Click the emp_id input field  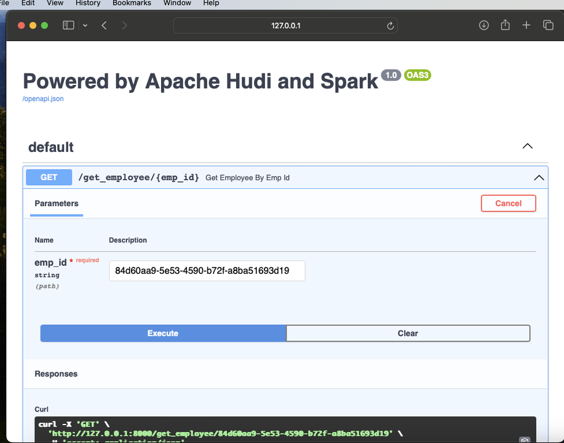pyautogui.click(x=207, y=271)
